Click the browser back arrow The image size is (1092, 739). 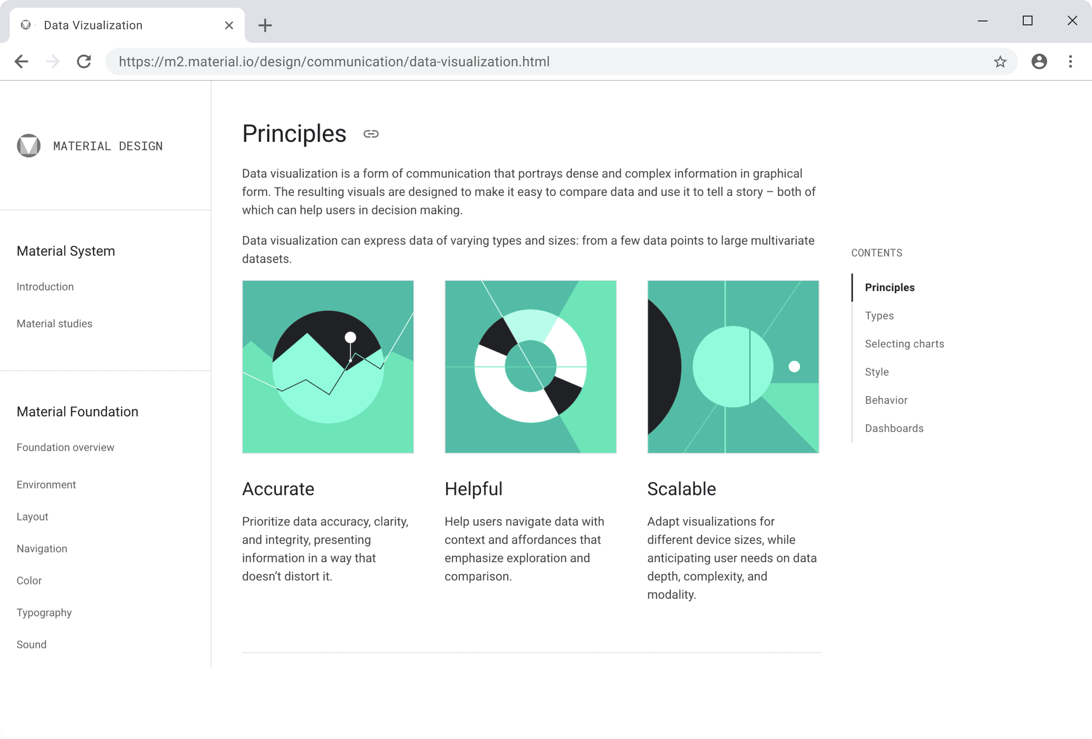(21, 61)
